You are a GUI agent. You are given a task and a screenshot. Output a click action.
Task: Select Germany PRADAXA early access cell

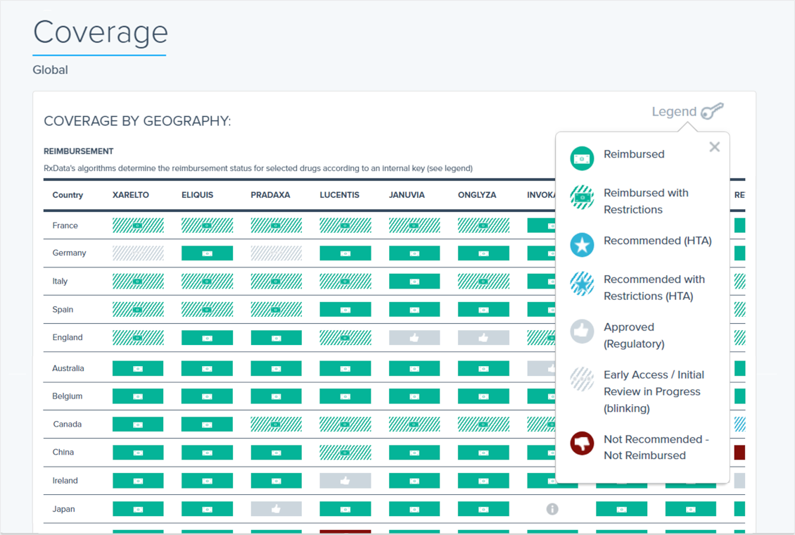[276, 253]
